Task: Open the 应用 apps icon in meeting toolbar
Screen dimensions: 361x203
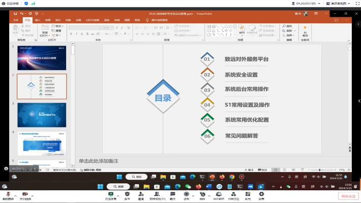Action: [248, 194]
